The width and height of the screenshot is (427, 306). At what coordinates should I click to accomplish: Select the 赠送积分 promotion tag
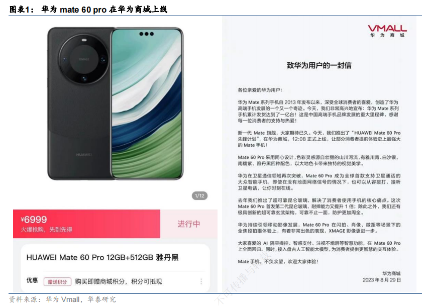pyautogui.click(x=57, y=282)
